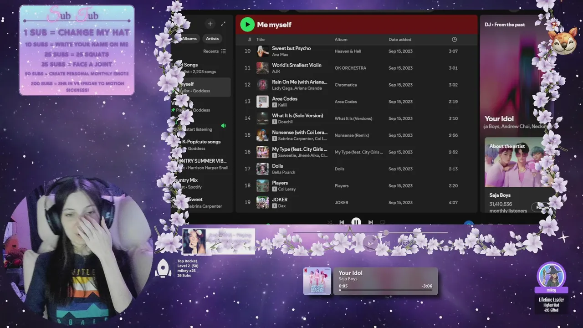Open Players album art thumbnail
The image size is (583, 328).
262,186
